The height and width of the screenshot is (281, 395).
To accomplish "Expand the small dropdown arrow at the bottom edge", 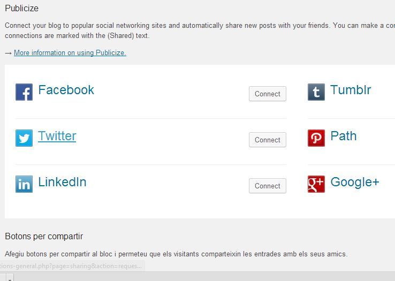I will 10,279.
